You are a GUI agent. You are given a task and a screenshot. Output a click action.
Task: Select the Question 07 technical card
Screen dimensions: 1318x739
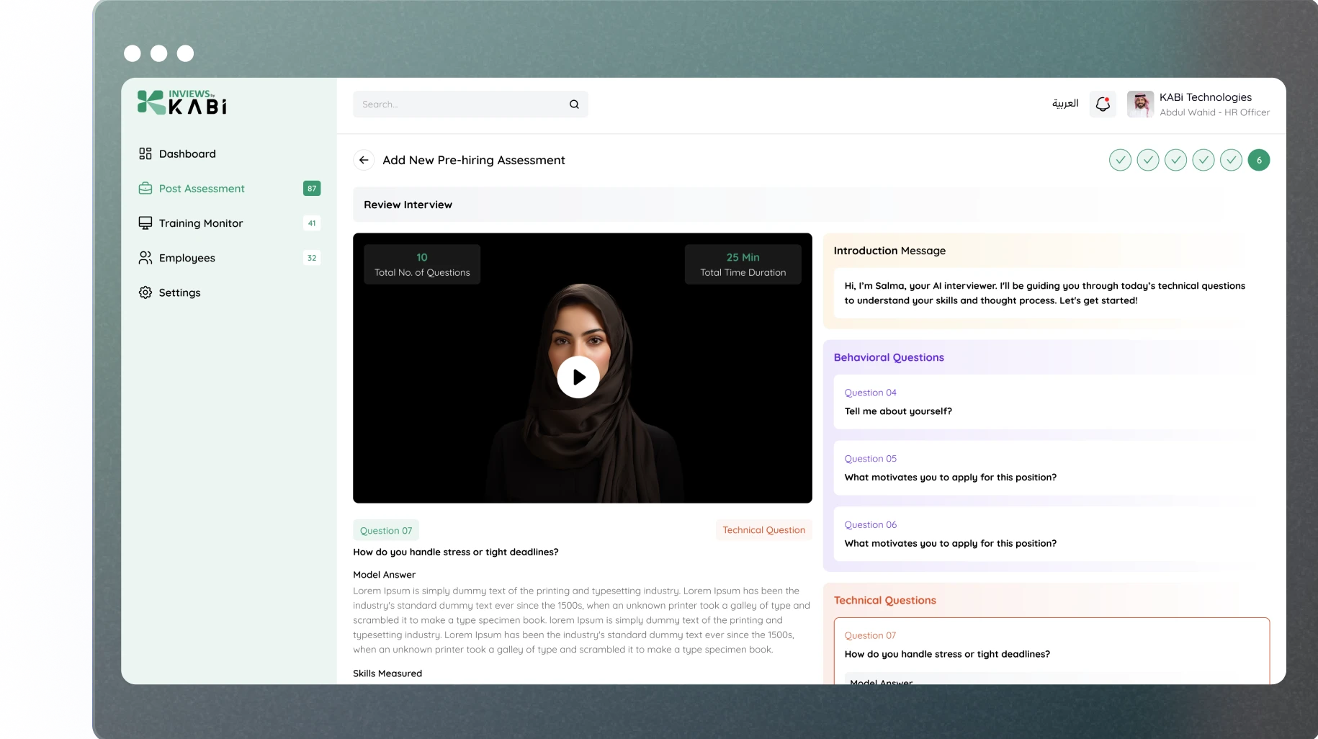(1052, 650)
